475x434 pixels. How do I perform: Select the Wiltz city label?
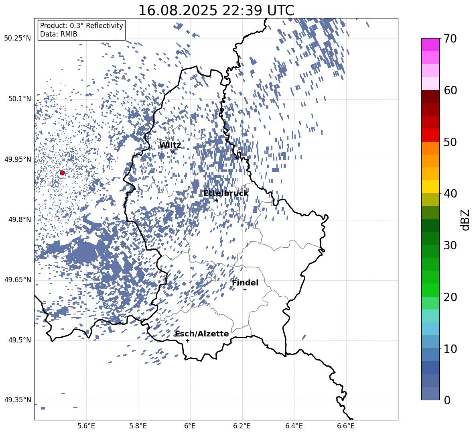170,145
